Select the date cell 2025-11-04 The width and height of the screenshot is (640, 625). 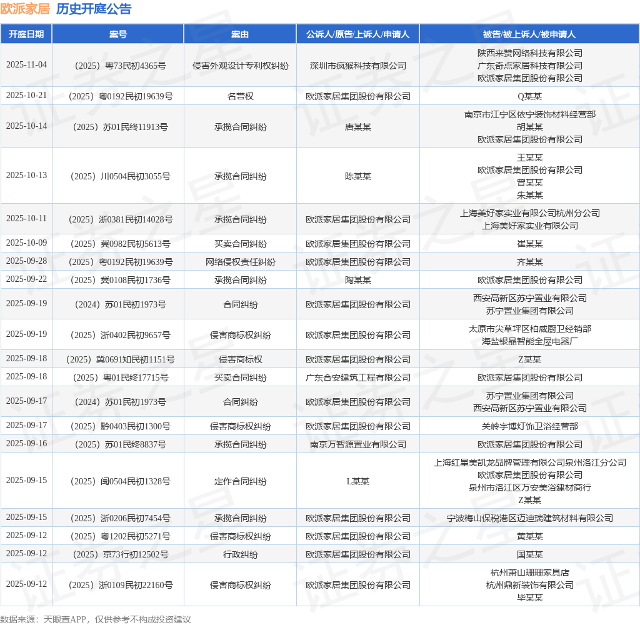tap(26, 65)
